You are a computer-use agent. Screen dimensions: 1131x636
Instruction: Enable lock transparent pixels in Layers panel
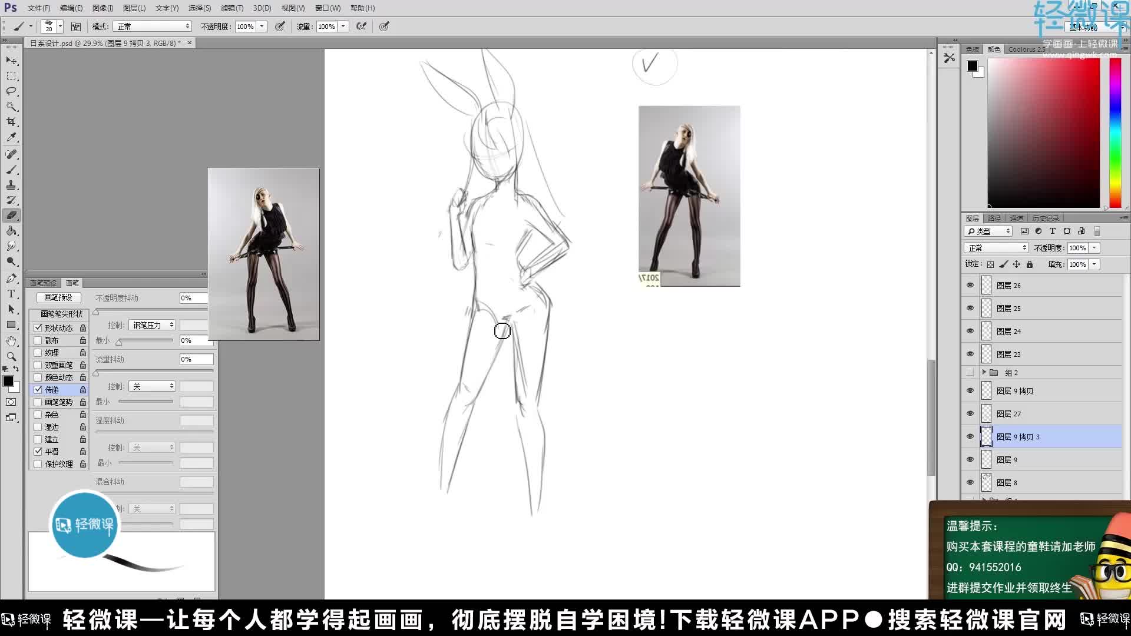point(990,264)
